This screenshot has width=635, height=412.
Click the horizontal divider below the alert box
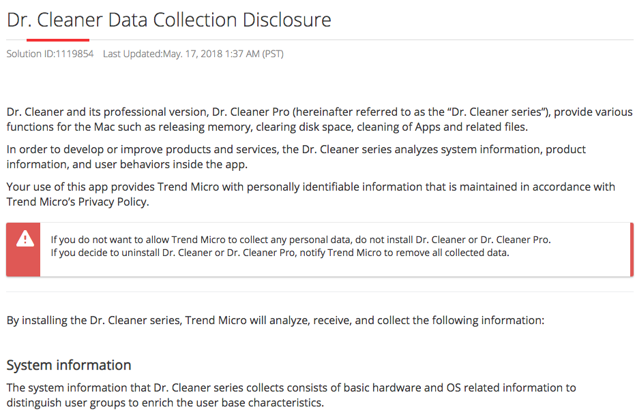point(320,291)
